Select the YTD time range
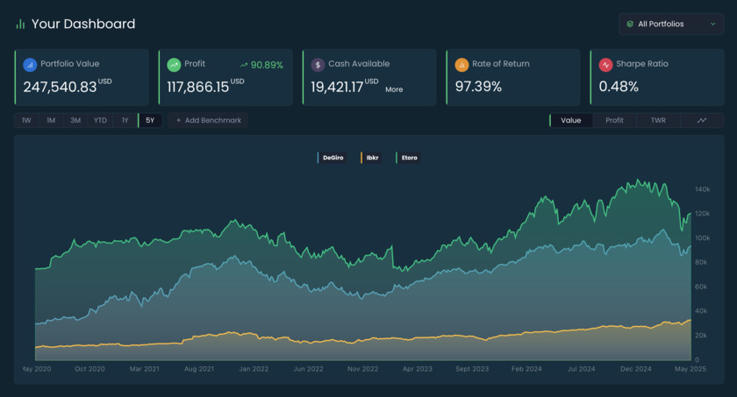Image resolution: width=737 pixels, height=397 pixels. (x=100, y=120)
